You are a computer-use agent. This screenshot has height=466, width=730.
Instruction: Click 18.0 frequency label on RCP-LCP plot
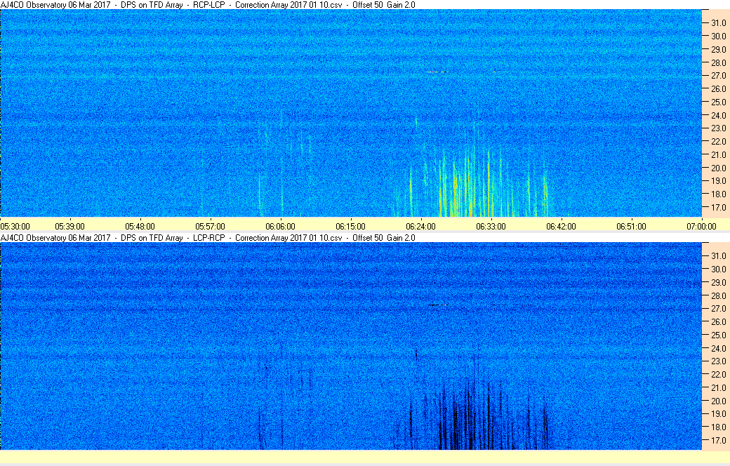[718, 194]
